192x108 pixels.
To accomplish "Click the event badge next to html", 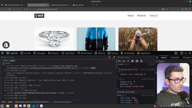I will pyautogui.click(x=12, y=61).
